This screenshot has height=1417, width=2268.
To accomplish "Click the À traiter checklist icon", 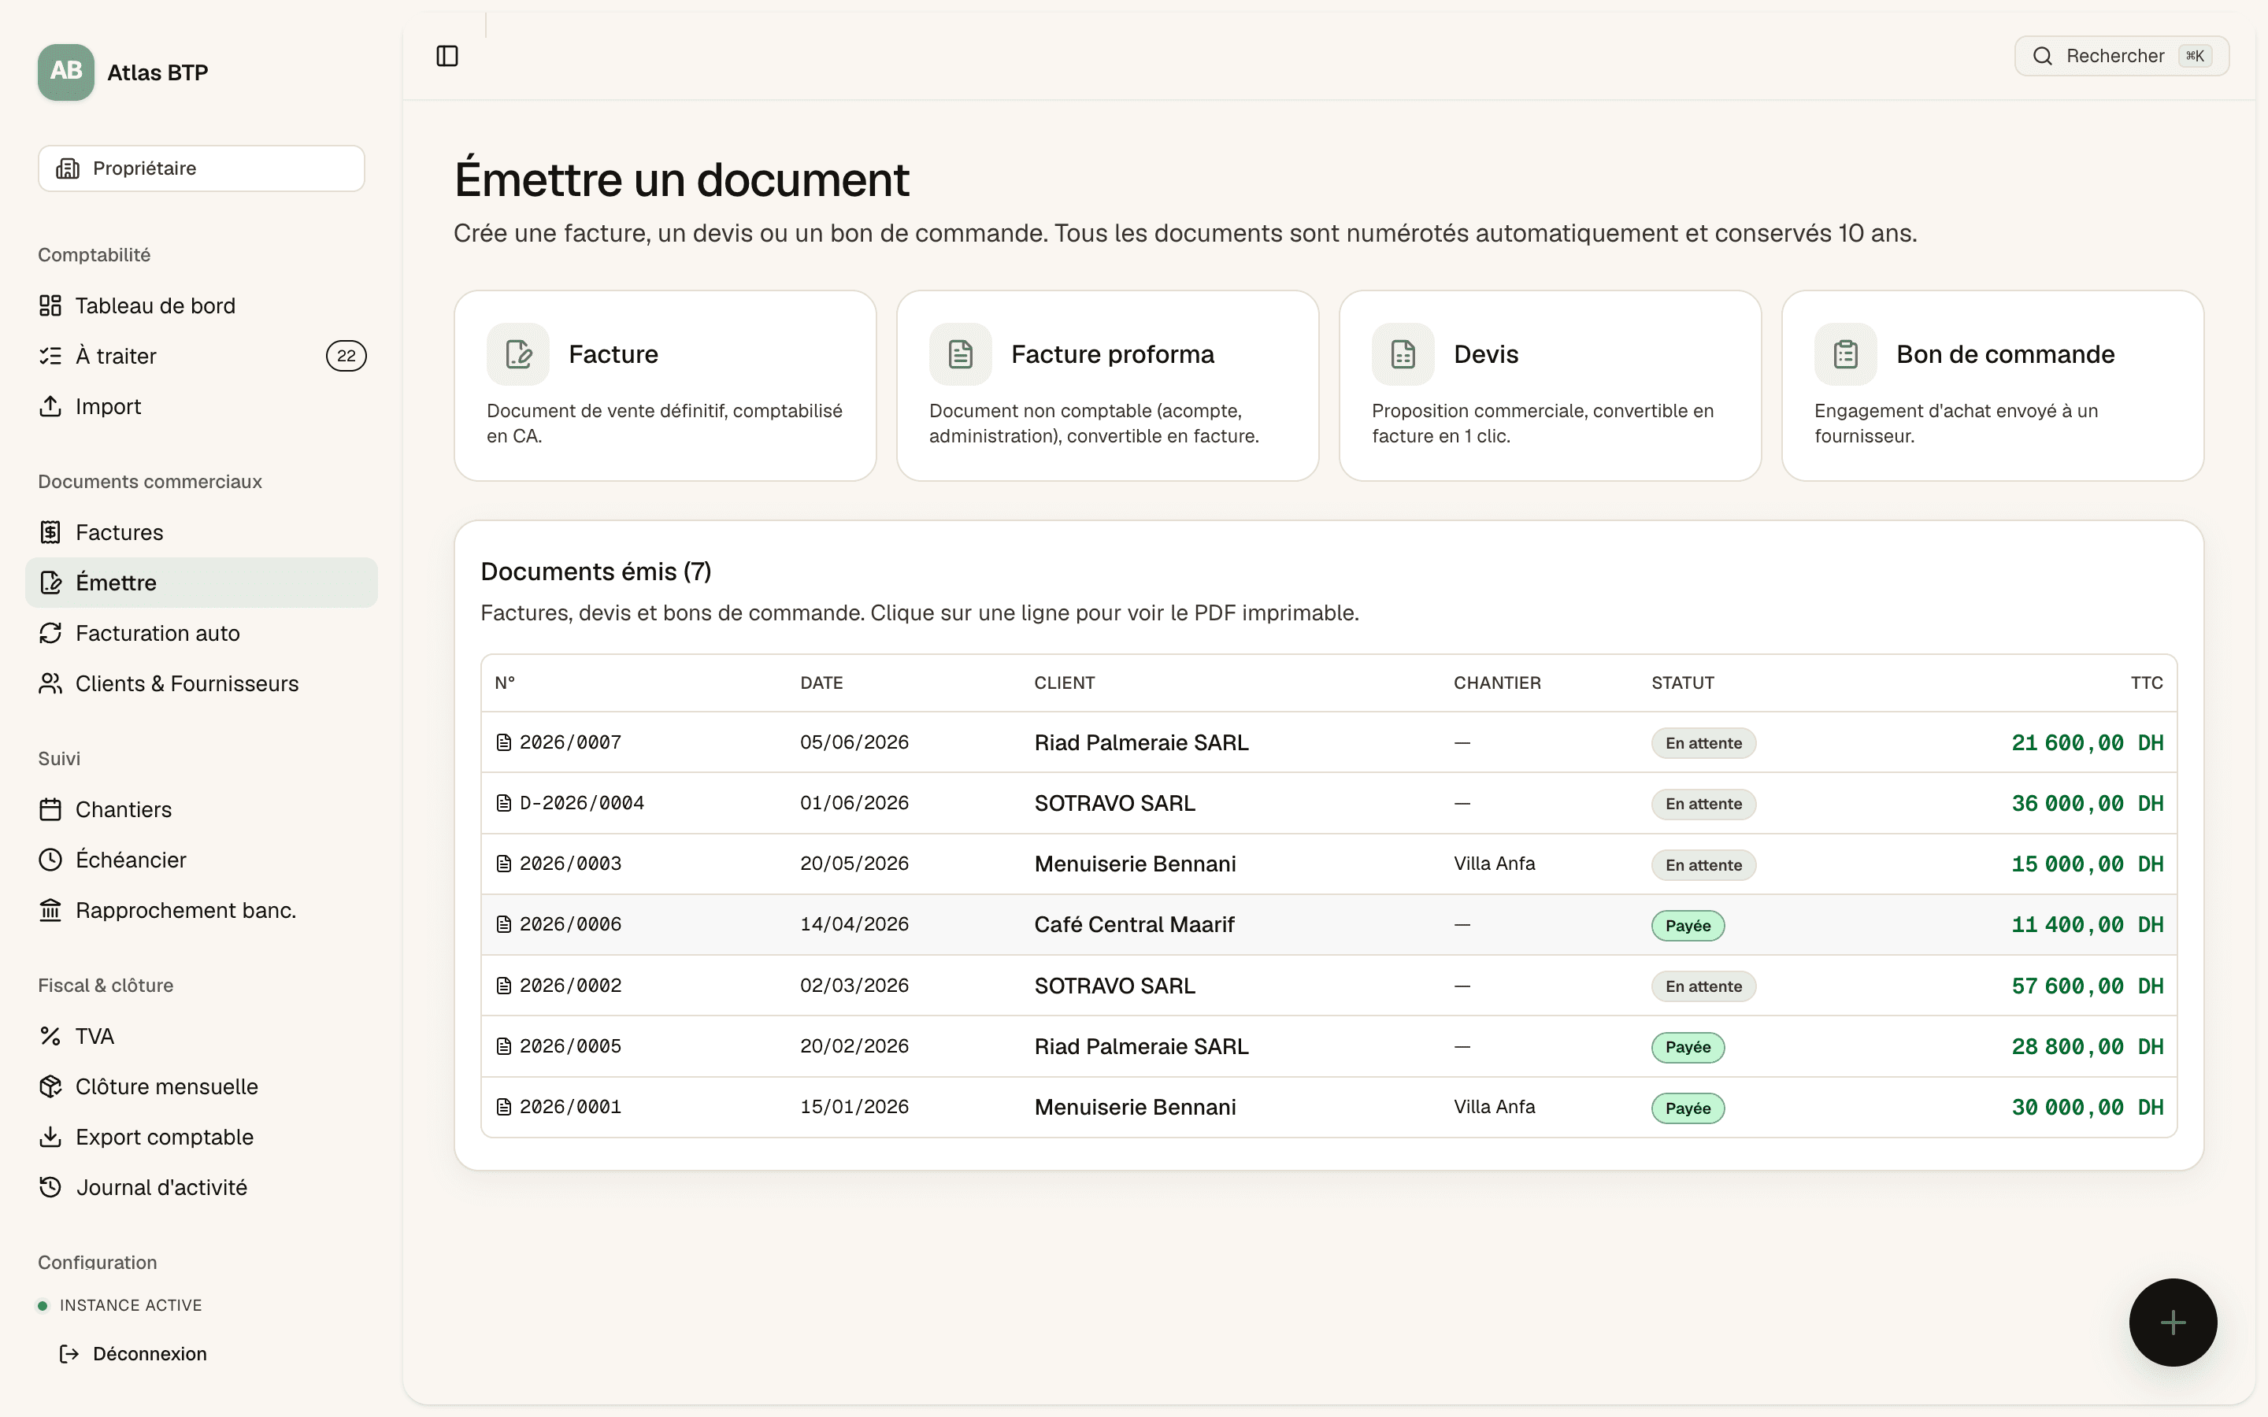I will 50,356.
